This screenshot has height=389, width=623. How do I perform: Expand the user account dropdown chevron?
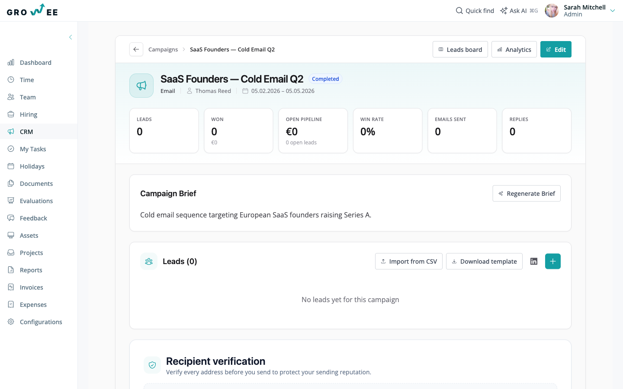click(613, 11)
